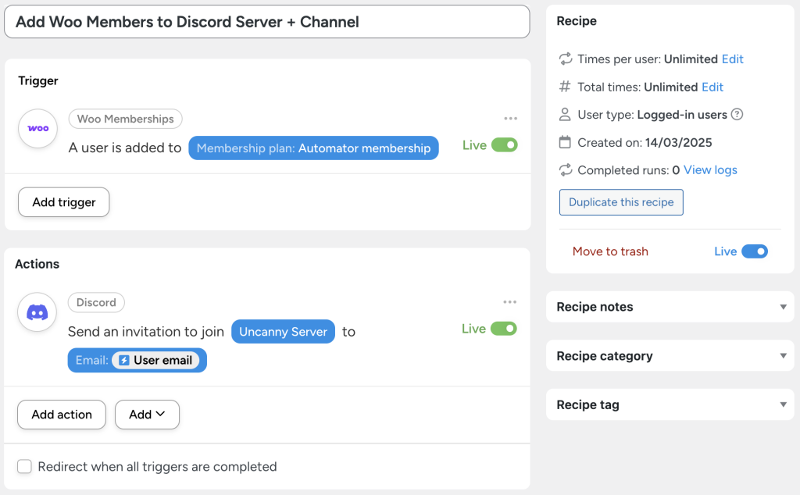
Task: Click the refresh icon beside Times per user
Action: (x=564, y=59)
